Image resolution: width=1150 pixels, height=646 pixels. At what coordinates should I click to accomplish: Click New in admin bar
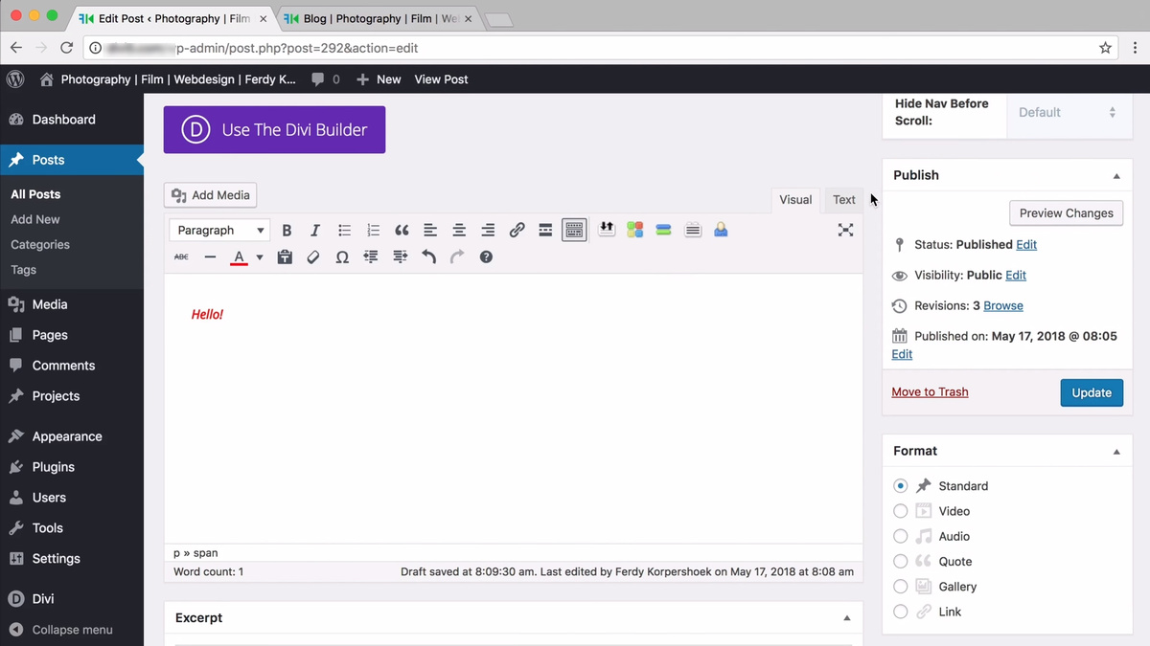pyautogui.click(x=379, y=79)
